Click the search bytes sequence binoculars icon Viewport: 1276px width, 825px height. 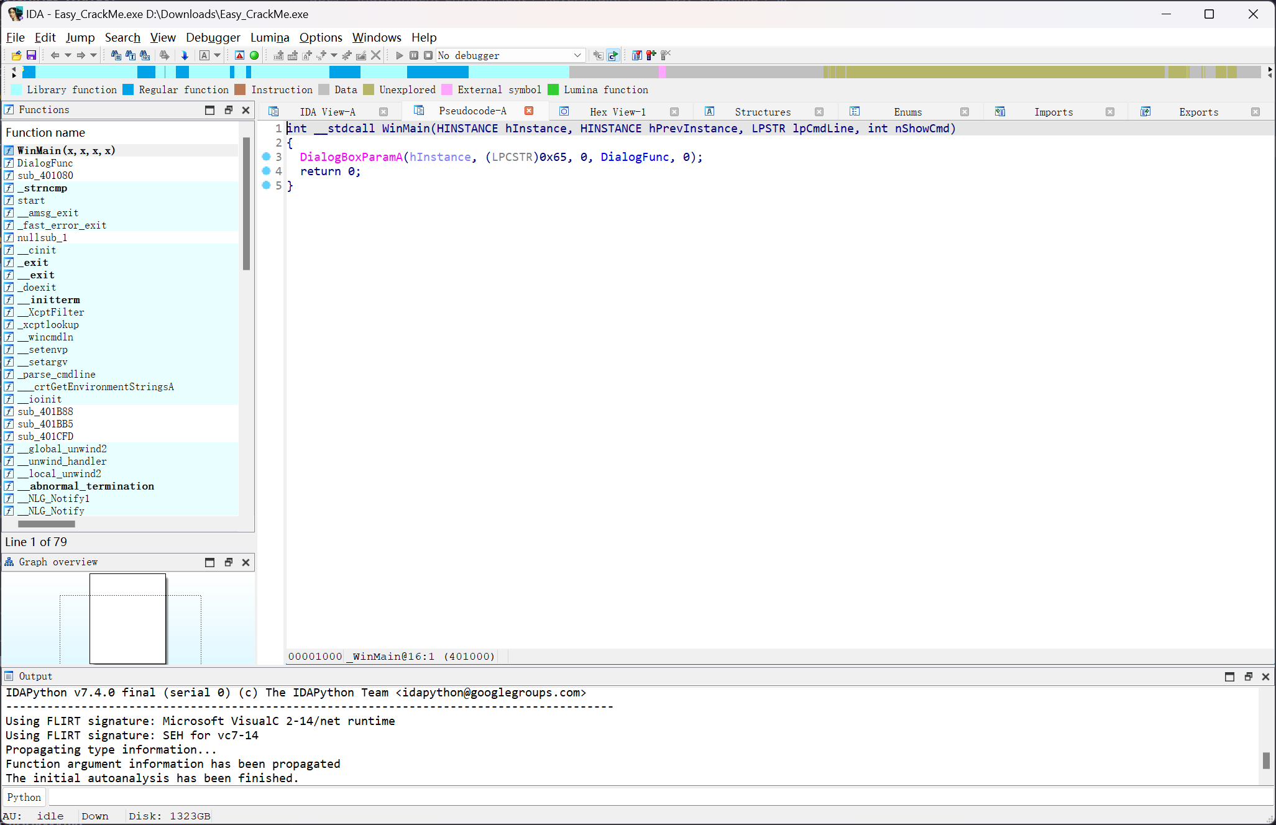pyautogui.click(x=145, y=55)
